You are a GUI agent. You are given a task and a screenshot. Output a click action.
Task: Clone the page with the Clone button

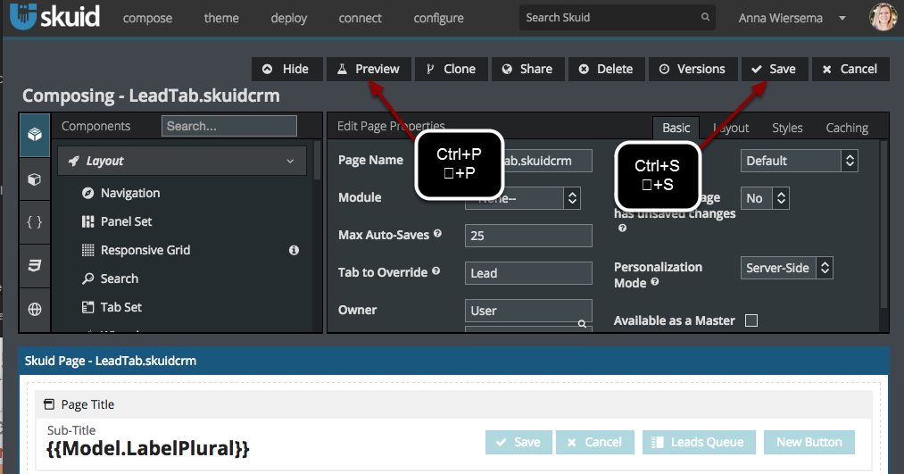(452, 70)
